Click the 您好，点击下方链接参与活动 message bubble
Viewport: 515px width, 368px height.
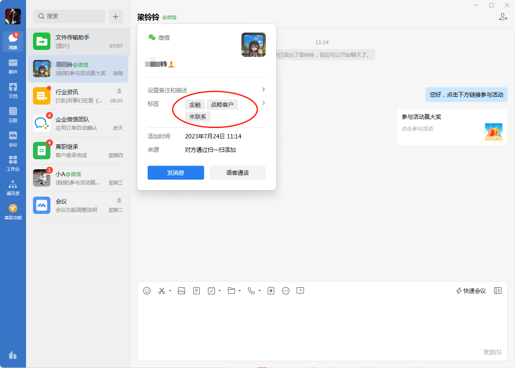466,95
